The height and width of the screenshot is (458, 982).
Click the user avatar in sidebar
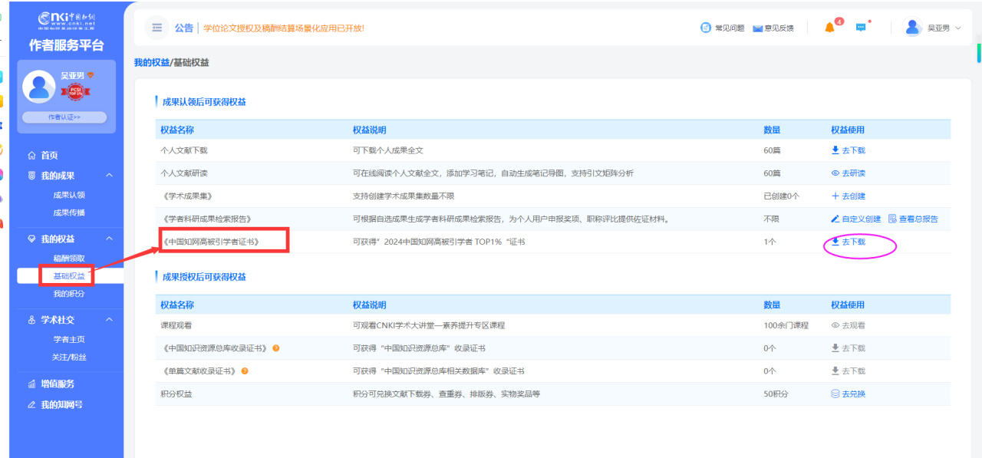(x=38, y=87)
